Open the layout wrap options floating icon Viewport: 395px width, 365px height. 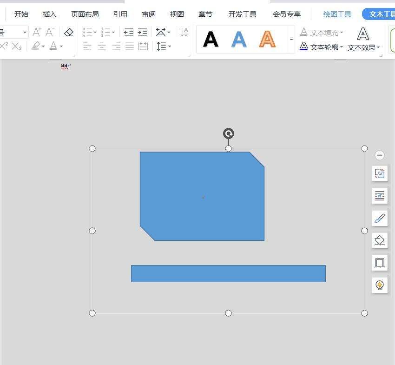(x=380, y=196)
